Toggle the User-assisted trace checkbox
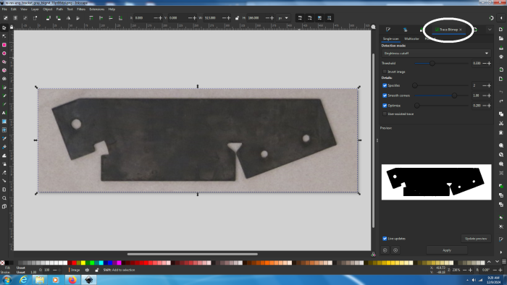Screen dimensions: 507x285 point(385,114)
